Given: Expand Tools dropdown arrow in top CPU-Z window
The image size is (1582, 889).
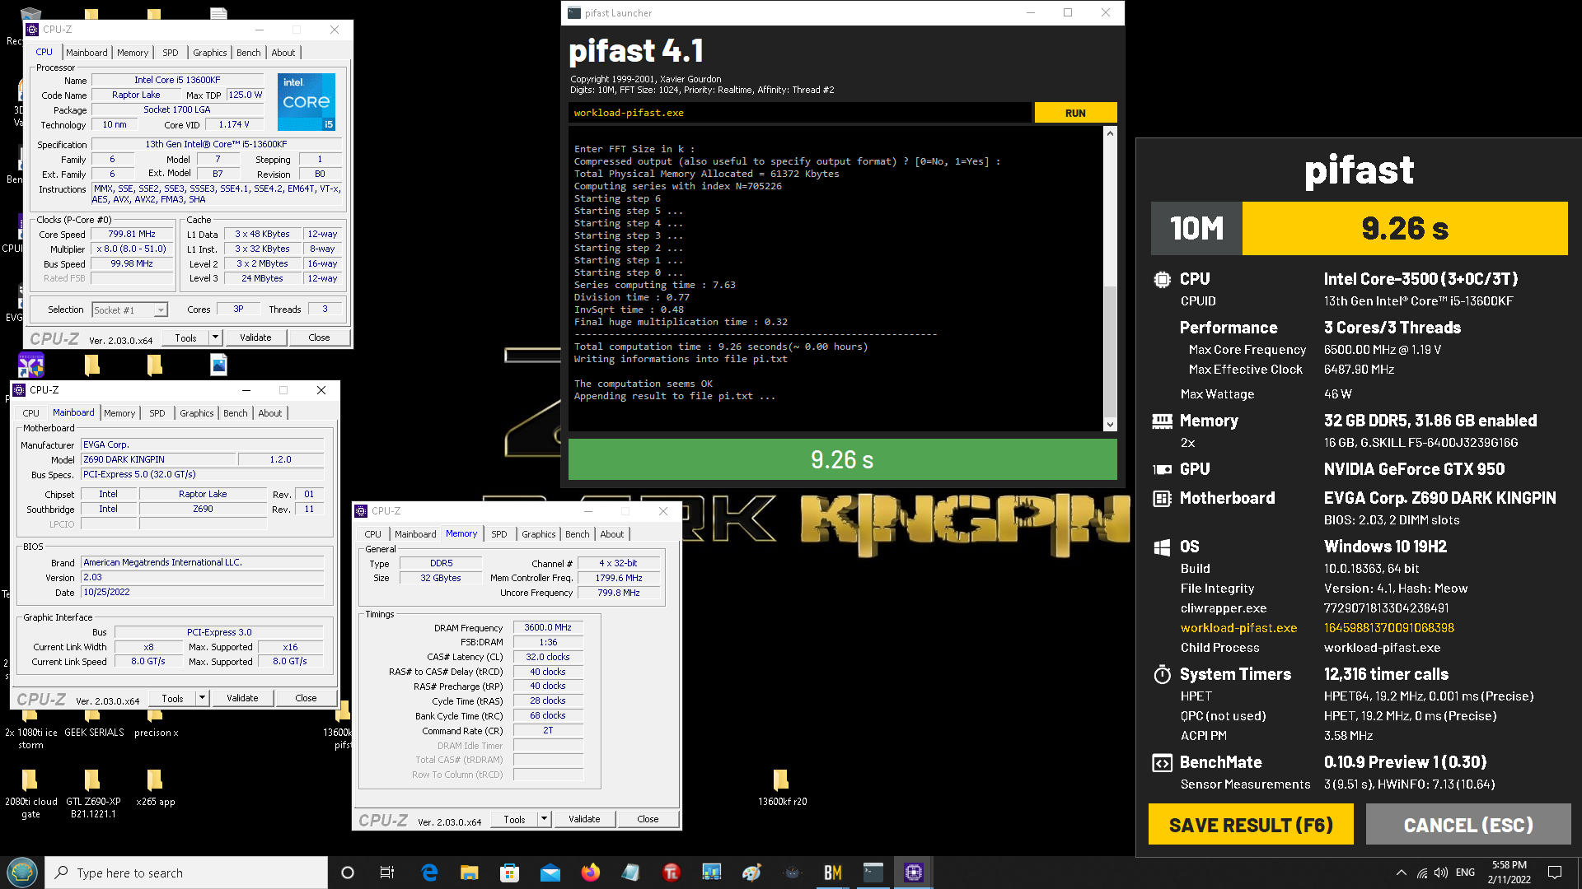Looking at the screenshot, I should pyautogui.click(x=215, y=337).
